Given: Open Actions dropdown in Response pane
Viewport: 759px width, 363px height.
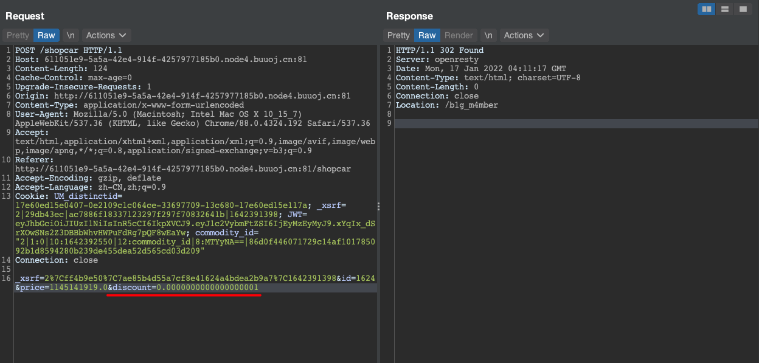Looking at the screenshot, I should point(524,35).
